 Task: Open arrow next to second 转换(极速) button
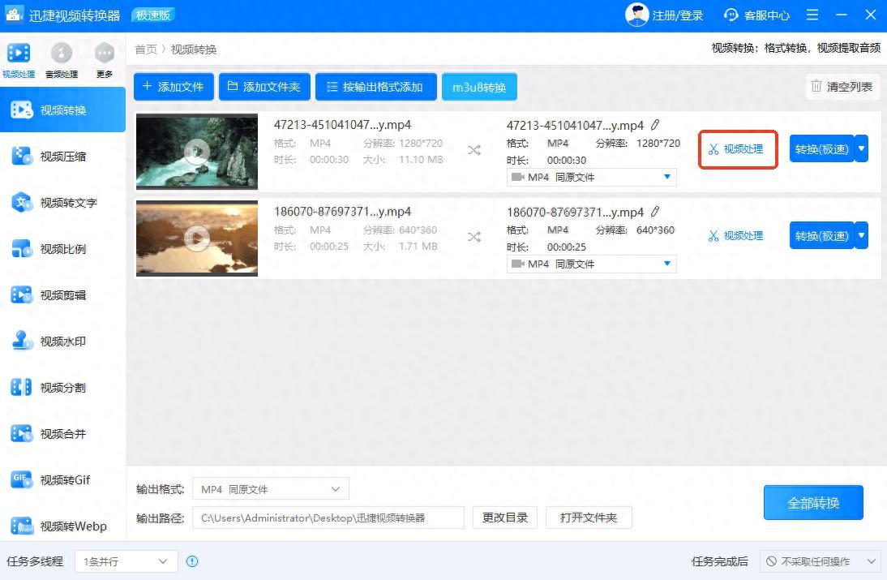pyautogui.click(x=861, y=235)
